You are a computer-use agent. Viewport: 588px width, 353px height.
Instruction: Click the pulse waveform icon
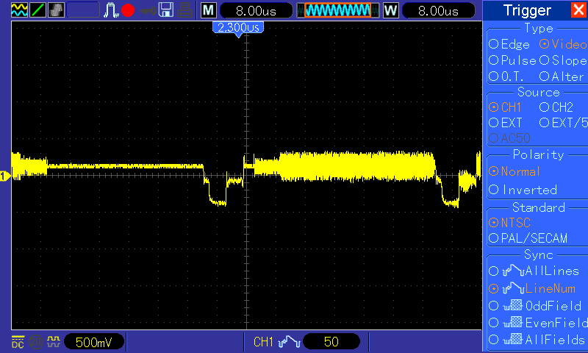pos(111,10)
